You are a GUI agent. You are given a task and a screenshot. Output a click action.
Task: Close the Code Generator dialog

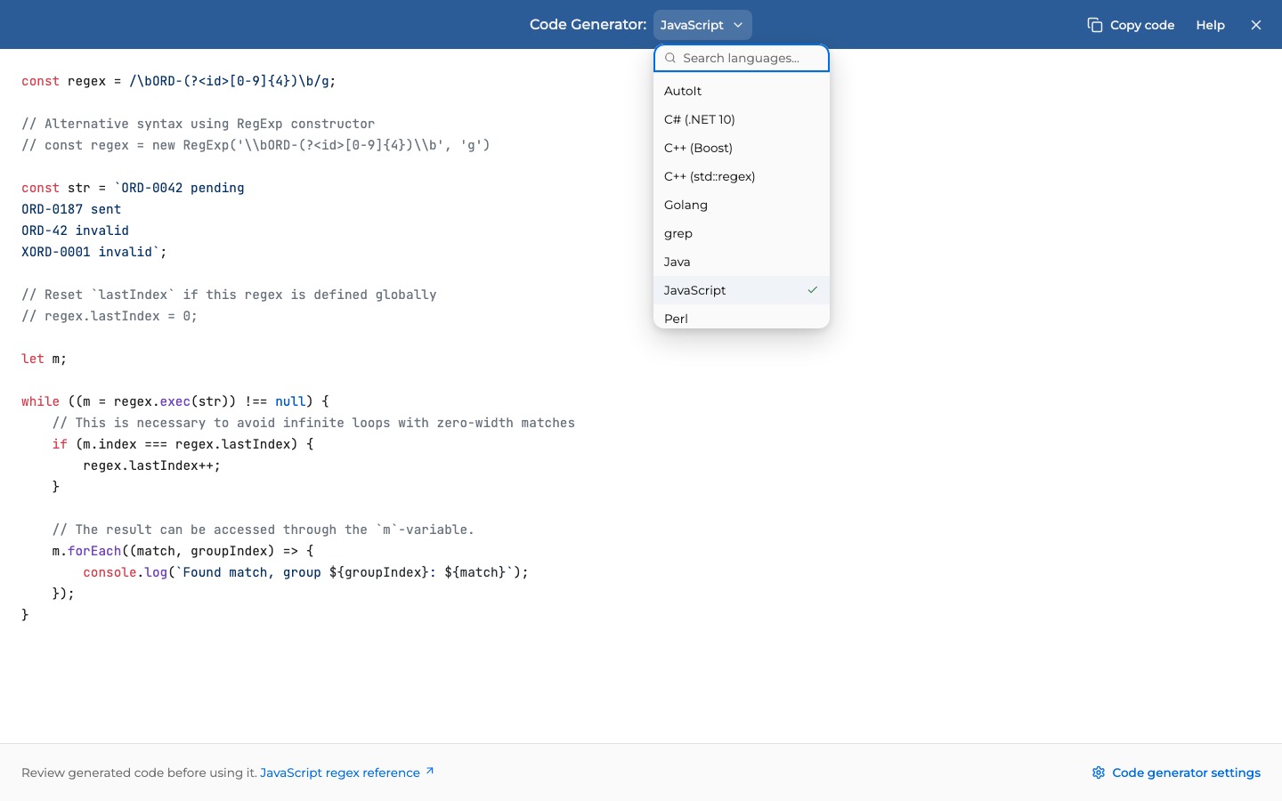pos(1256,25)
